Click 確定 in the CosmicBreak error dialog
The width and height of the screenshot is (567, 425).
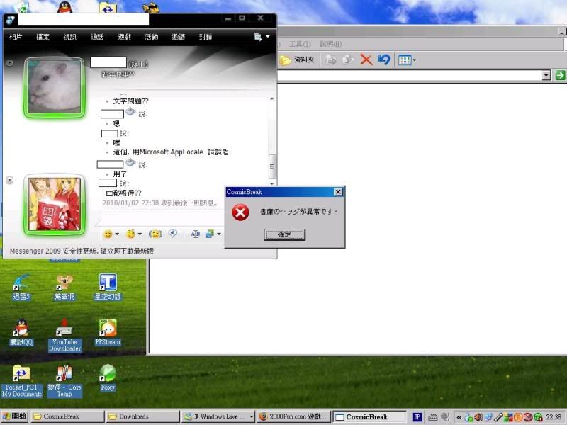[x=284, y=234]
